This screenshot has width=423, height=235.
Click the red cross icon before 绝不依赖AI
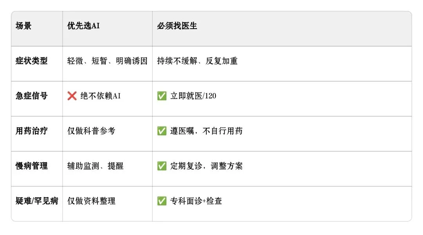72,96
